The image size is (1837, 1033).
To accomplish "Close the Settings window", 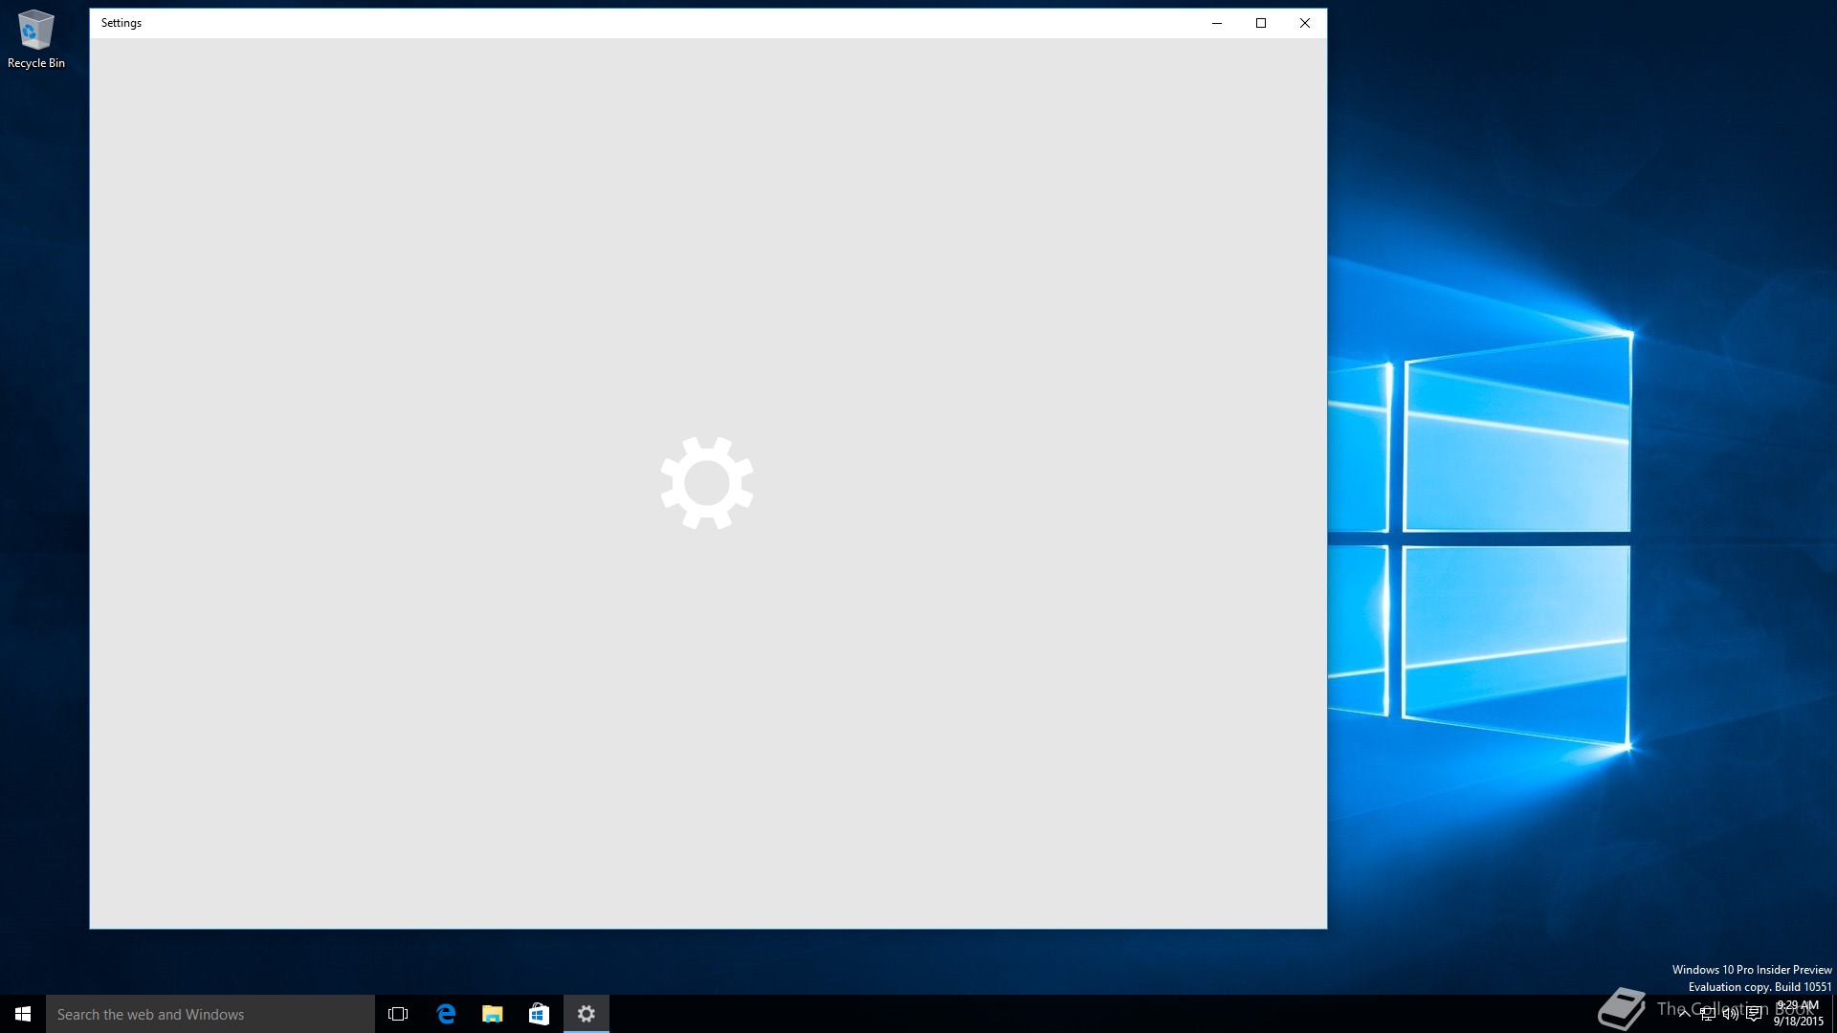I will (x=1305, y=23).
